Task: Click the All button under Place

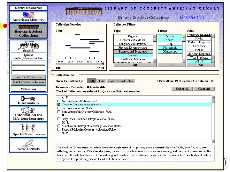Action: click(x=201, y=65)
